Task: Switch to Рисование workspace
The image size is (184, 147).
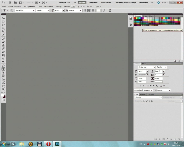Action: click(x=144, y=2)
